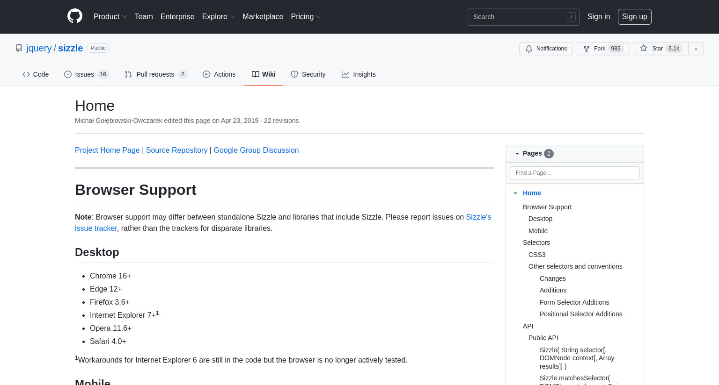Open the sizzle repository link

[70, 48]
